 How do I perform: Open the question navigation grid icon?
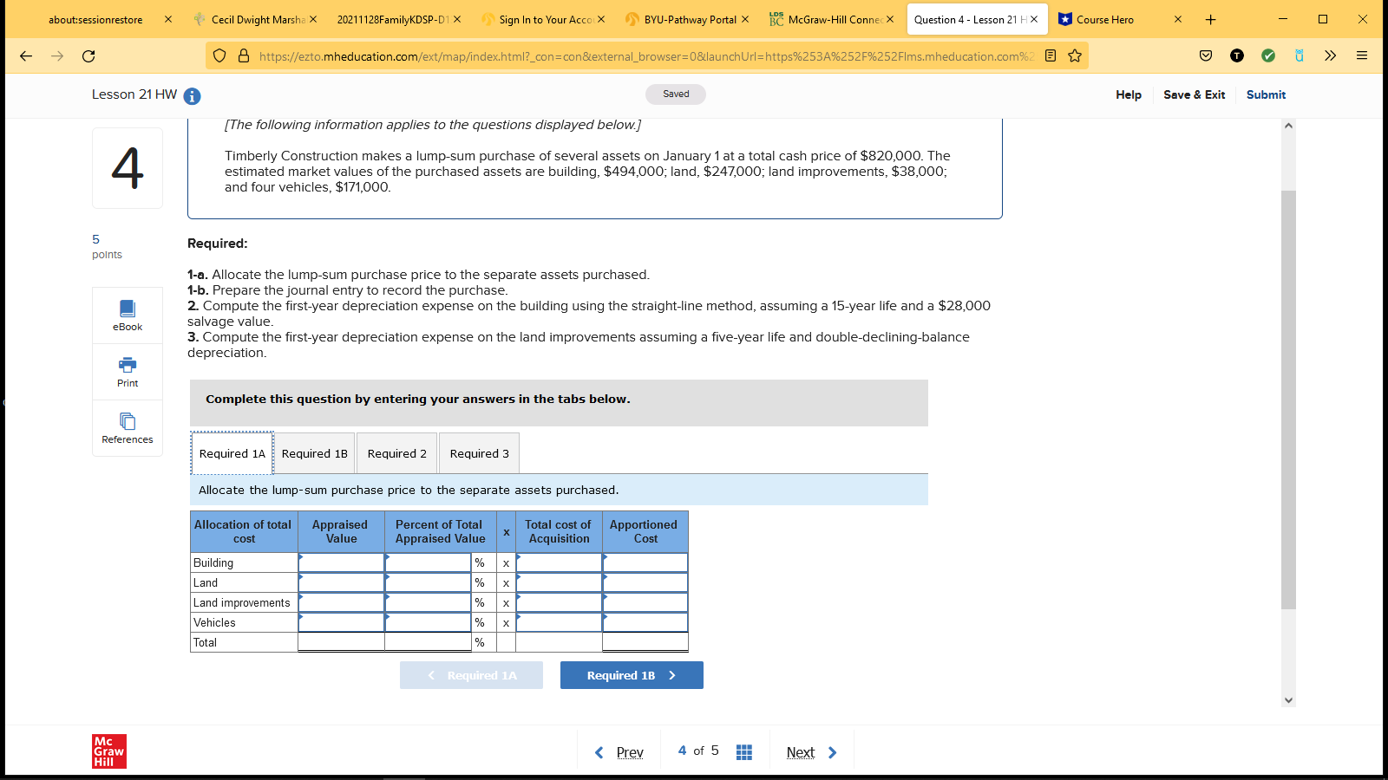[x=743, y=751]
